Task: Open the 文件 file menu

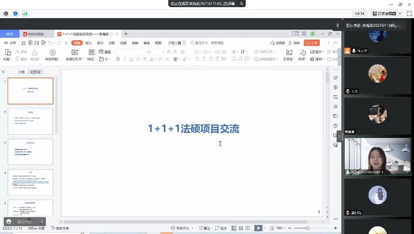Action: click(10, 43)
